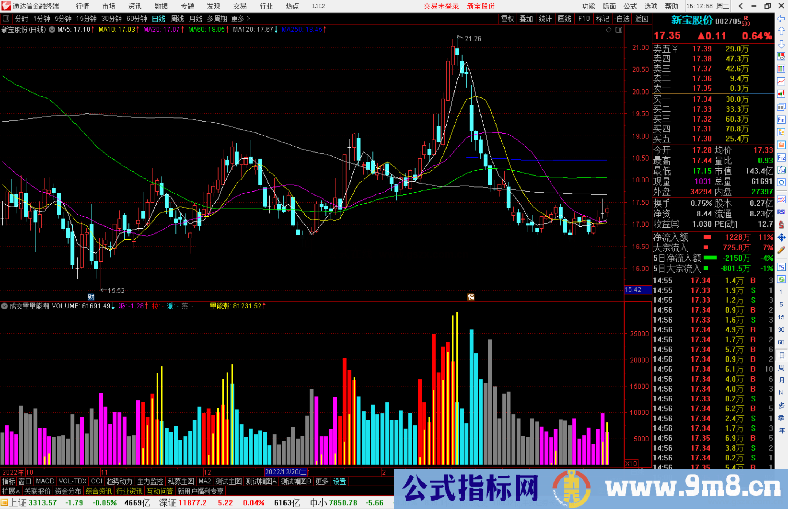This screenshot has height=509, width=788.
Task: Select the four-way move cursor icon
Action: point(781,238)
